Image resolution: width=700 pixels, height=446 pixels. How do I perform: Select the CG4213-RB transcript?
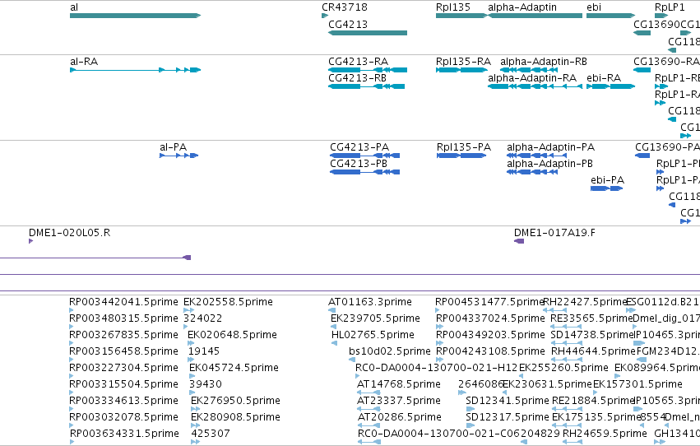tap(367, 86)
